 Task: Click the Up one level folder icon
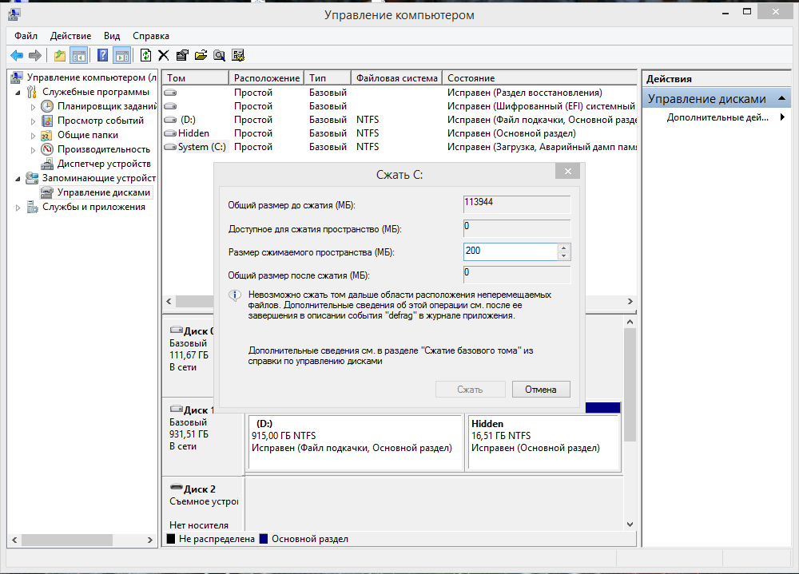click(x=60, y=55)
